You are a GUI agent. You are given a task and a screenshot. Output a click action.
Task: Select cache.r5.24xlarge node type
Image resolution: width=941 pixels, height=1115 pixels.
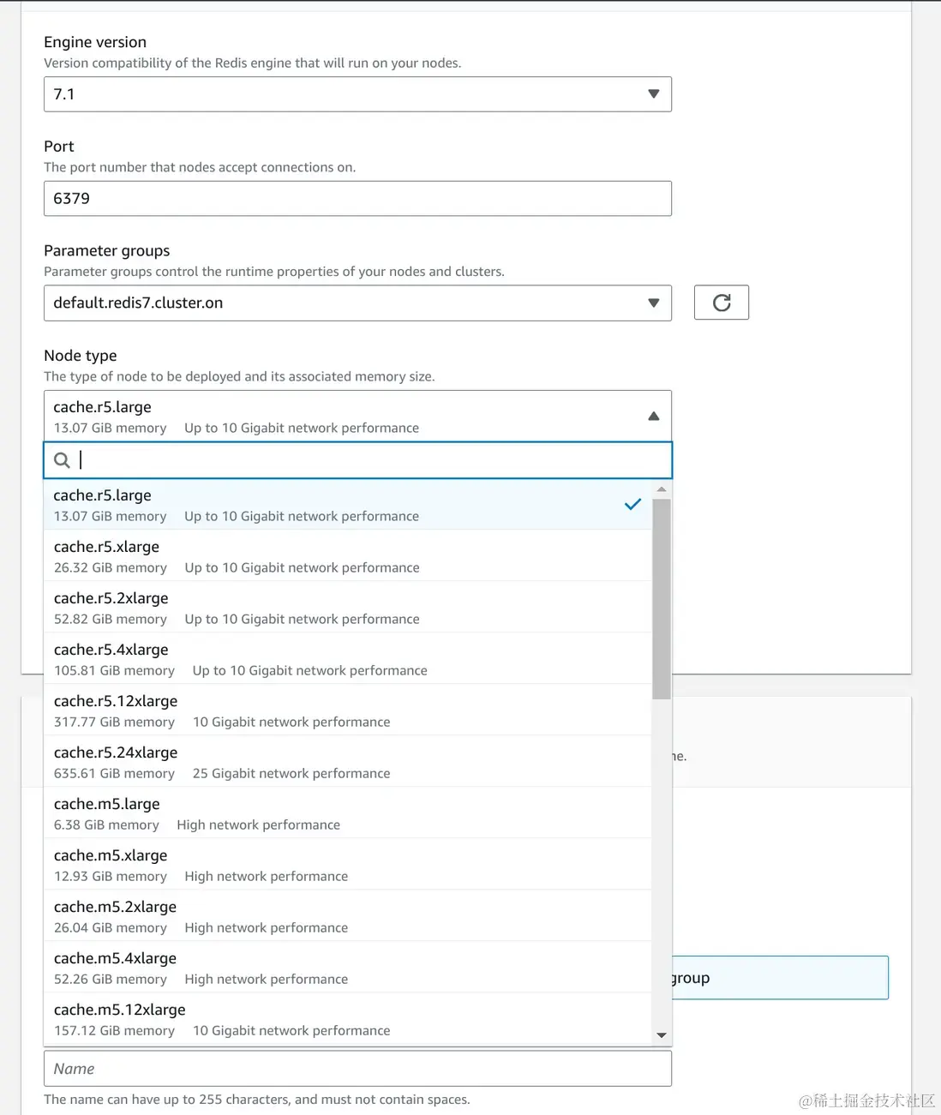348,762
